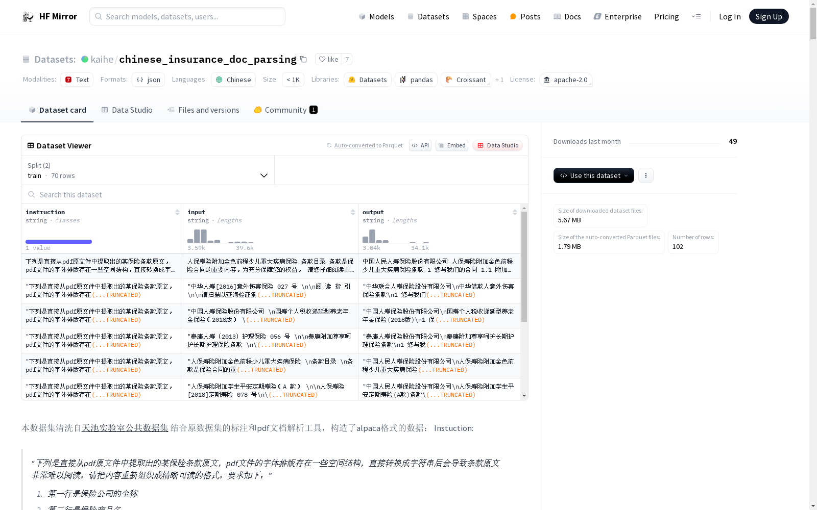Go to the Pricing page
The image size is (817, 510).
[x=666, y=16]
